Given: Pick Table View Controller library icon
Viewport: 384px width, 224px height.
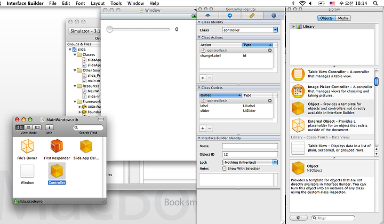Looking at the screenshot, I should 298,75.
